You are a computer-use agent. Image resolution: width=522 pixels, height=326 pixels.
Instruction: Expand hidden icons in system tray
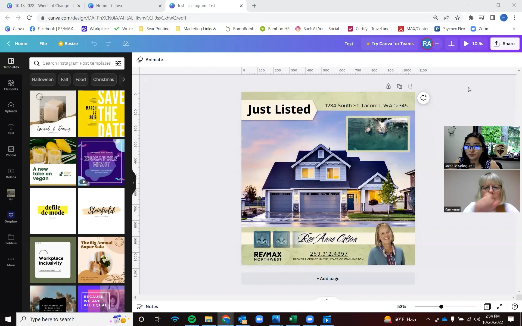coord(428,319)
